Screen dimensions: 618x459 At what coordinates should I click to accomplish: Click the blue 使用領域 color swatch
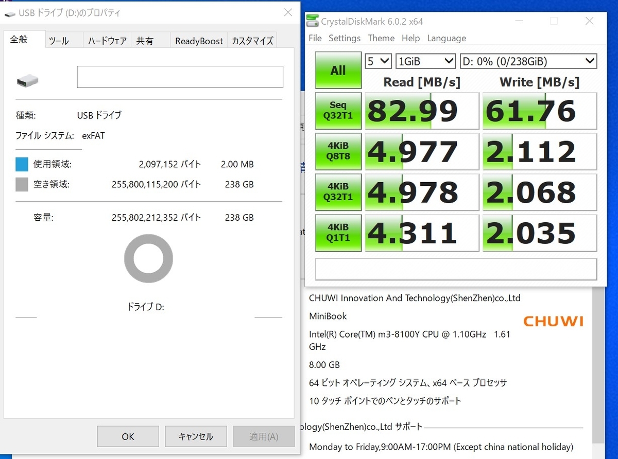pyautogui.click(x=22, y=164)
